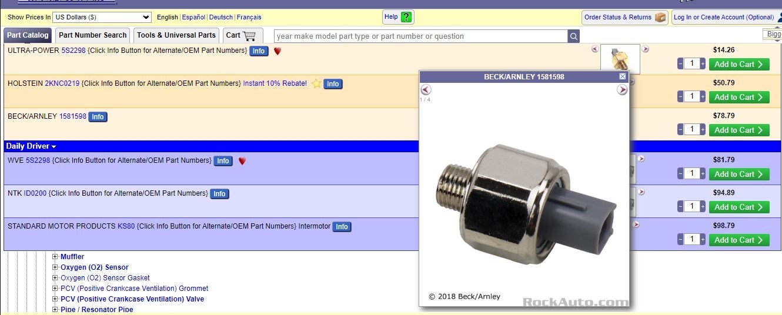Image resolution: width=782 pixels, height=315 pixels.
Task: Add the $78.79 BECK/ARNLEY part to cart
Action: pos(739,130)
